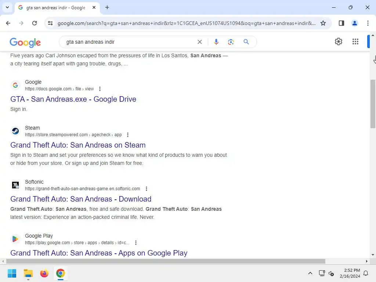Click the docs.google.com file view URL
This screenshot has width=376, height=282.
pos(59,89)
